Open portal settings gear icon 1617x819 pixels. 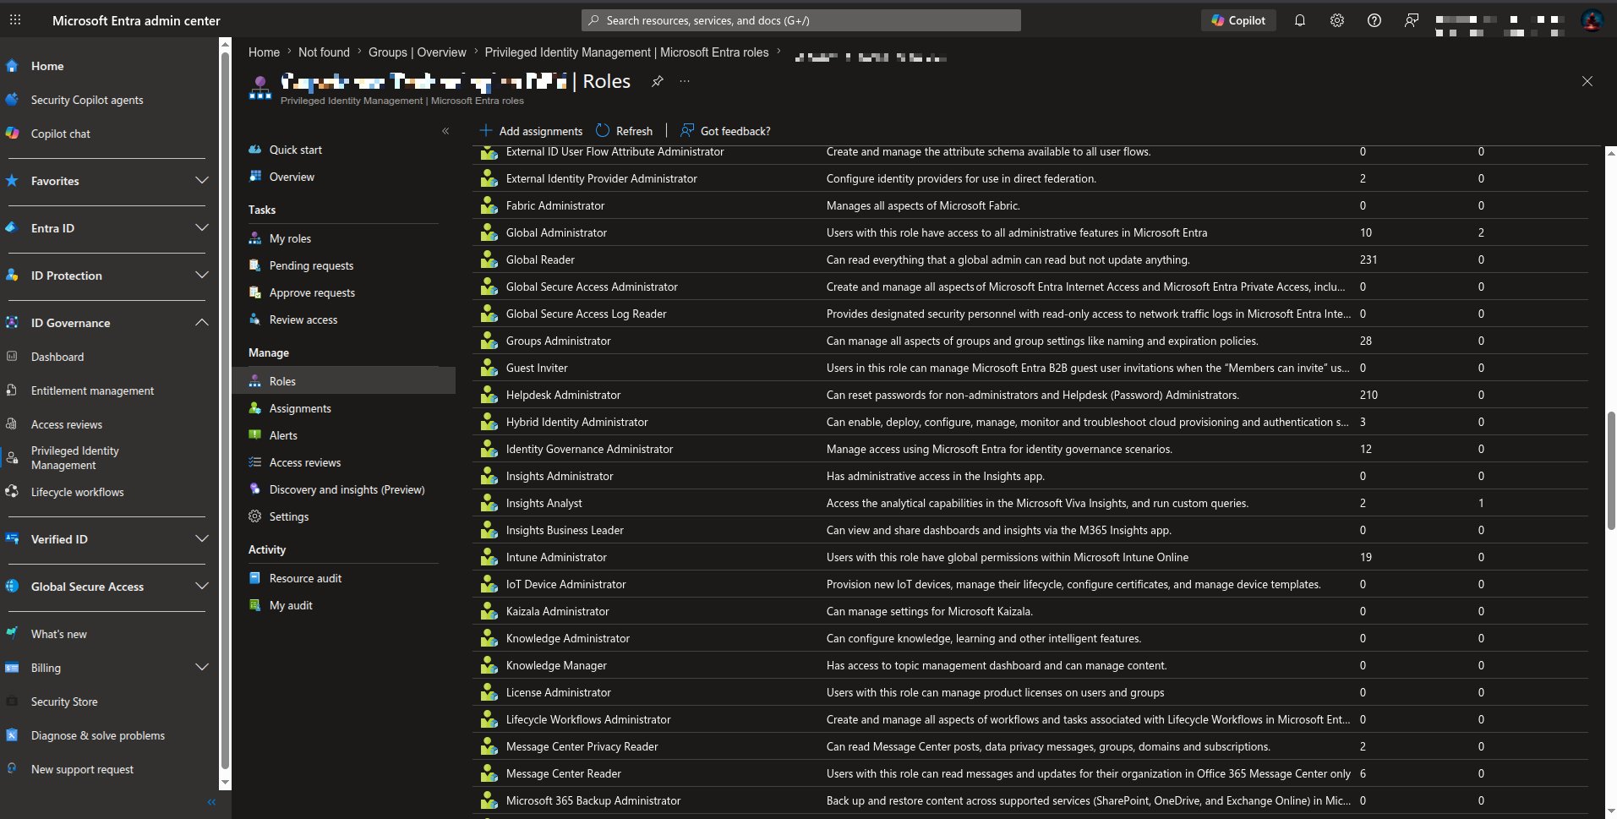click(1337, 20)
